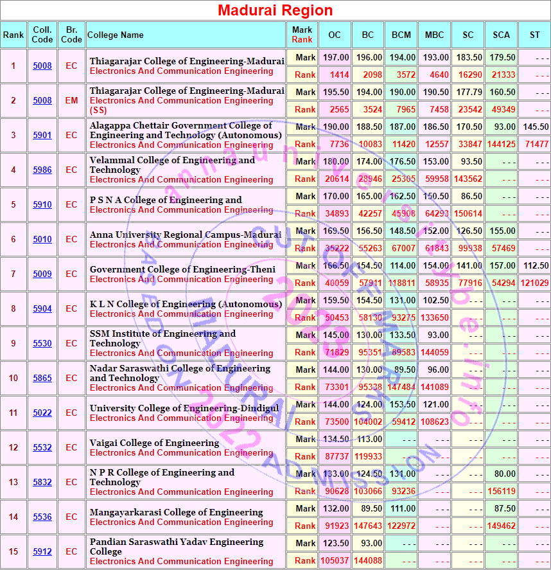The height and width of the screenshot is (570, 551).
Task: Click the College Name column header
Action: 116,35
